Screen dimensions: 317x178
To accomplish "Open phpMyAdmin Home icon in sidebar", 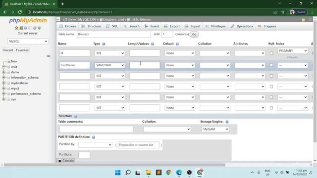I will tap(16, 28).
